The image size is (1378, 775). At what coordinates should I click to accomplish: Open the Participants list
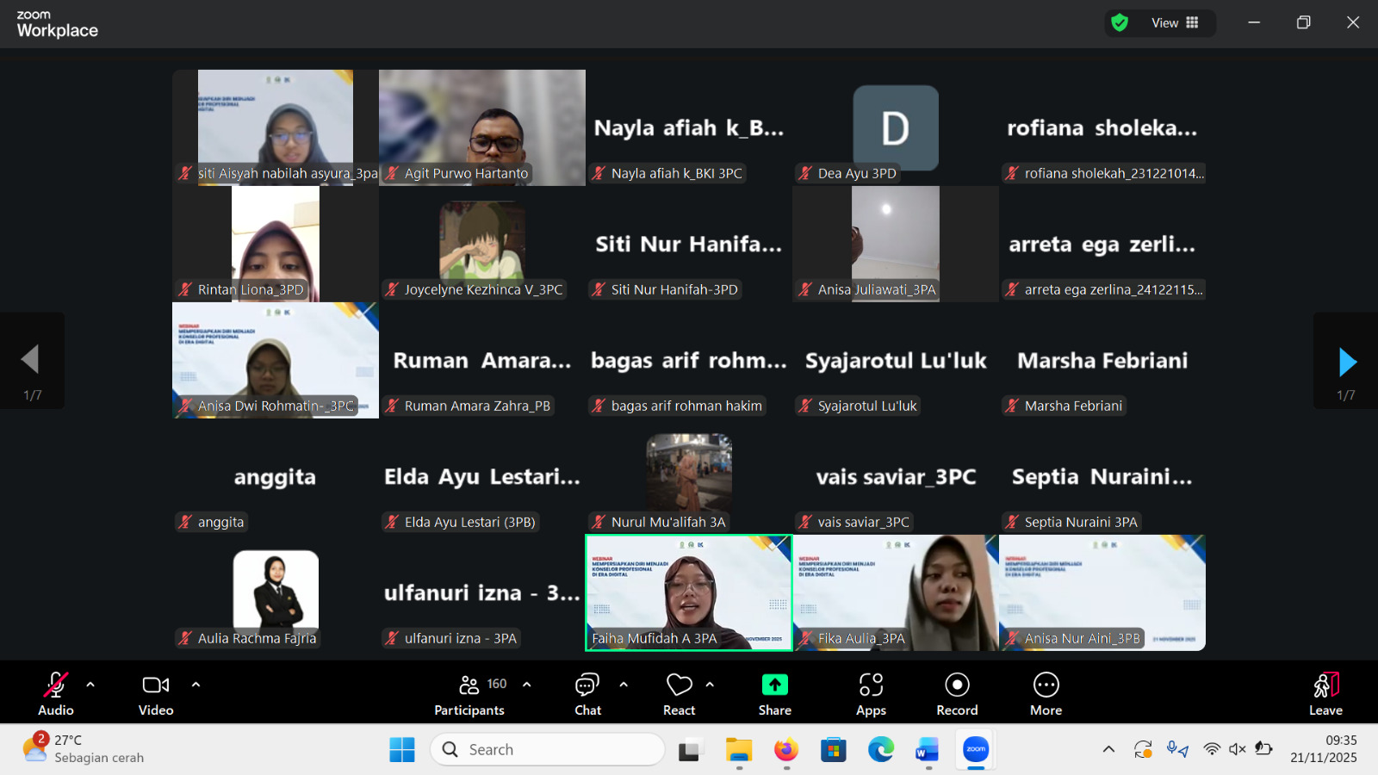(x=469, y=693)
